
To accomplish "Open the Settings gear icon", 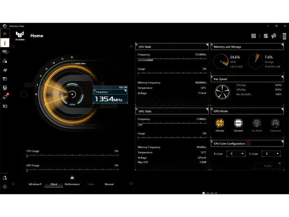I will point(5,187).
